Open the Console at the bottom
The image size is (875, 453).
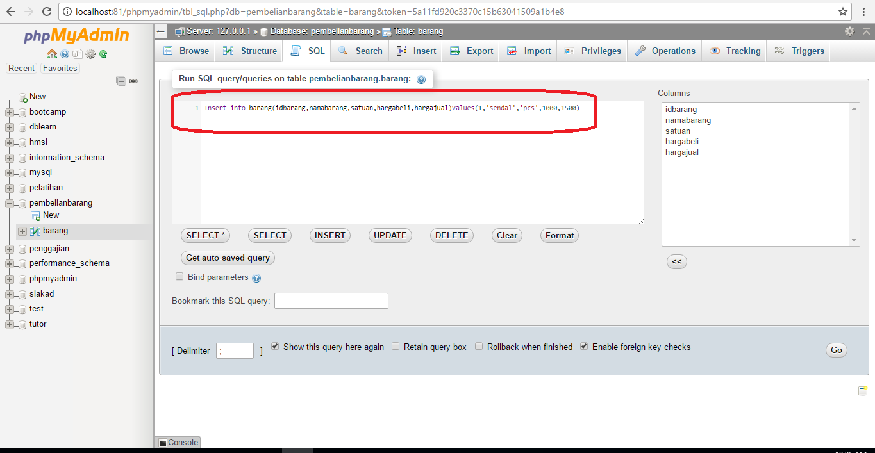(177, 442)
